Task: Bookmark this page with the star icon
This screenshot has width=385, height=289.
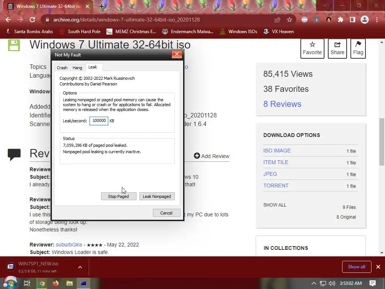Action: (290, 20)
